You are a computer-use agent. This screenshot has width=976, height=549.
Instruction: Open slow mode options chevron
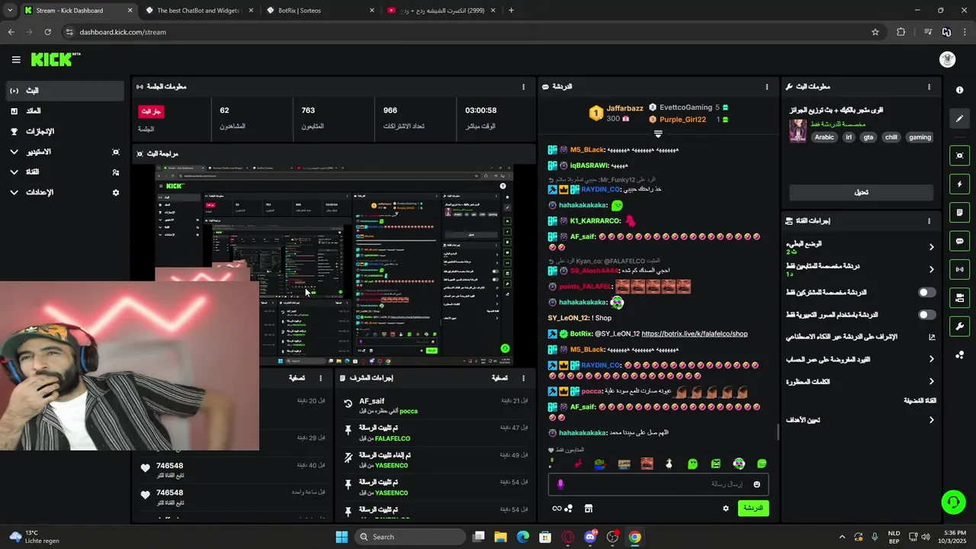(x=931, y=247)
